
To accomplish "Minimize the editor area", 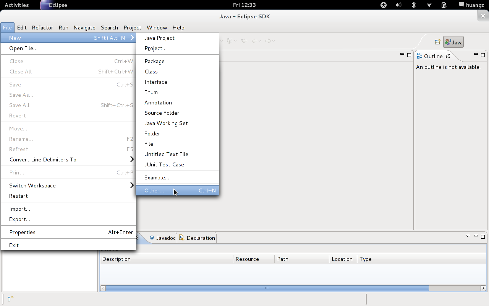I will tap(402, 55).
